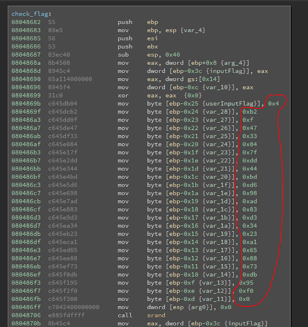Click address 08048699 xor instruction
The height and width of the screenshot is (327, 308).
26,96
